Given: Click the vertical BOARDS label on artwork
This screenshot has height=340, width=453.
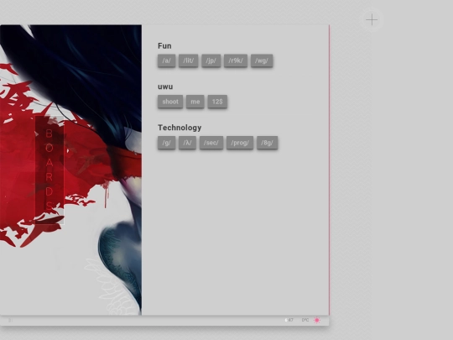Looking at the screenshot, I should pyautogui.click(x=49, y=170).
